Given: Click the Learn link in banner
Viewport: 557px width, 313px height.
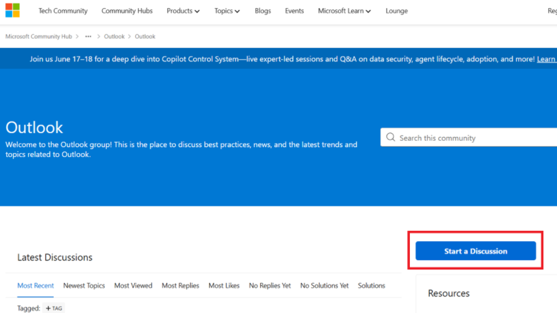Looking at the screenshot, I should click(547, 59).
